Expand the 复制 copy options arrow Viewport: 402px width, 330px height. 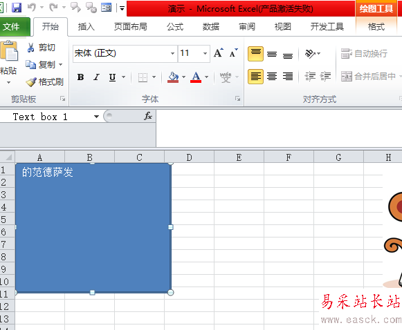(61, 65)
